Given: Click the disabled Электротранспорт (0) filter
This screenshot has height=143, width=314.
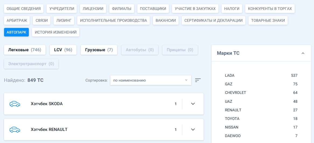Looking at the screenshot, I should [31, 64].
